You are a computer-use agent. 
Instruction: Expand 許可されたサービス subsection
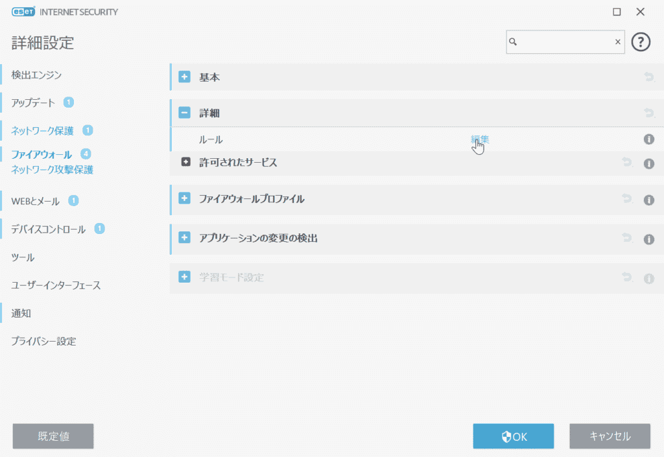point(186,162)
